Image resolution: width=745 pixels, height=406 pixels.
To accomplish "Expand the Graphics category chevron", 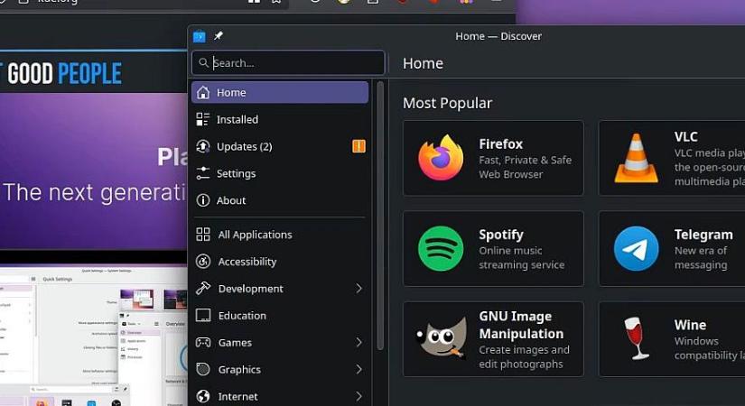I will click(x=359, y=369).
